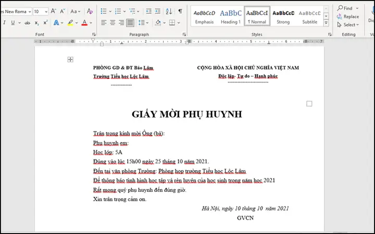Place cursor in title GIẤY MỜI PHỤ HUYNH
The height and width of the screenshot is (234, 375).
pos(187,114)
